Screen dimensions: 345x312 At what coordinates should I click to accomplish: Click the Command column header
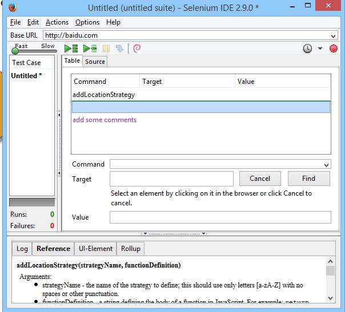[x=106, y=82]
